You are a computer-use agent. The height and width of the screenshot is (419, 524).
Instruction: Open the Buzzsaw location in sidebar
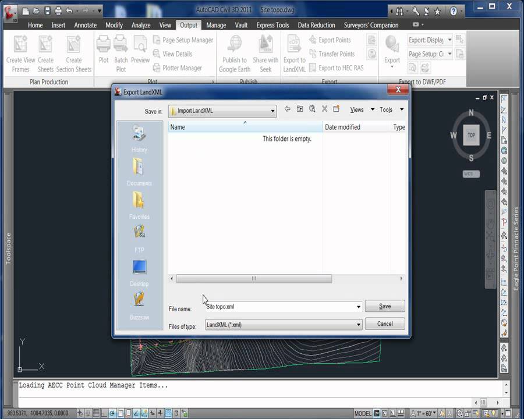139,306
